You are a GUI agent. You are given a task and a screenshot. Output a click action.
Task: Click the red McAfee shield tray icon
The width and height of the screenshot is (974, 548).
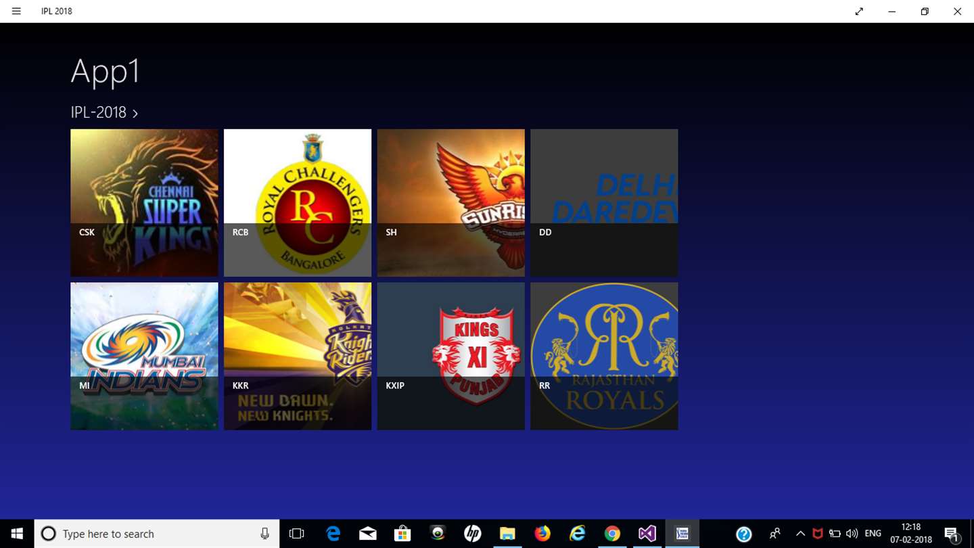817,534
